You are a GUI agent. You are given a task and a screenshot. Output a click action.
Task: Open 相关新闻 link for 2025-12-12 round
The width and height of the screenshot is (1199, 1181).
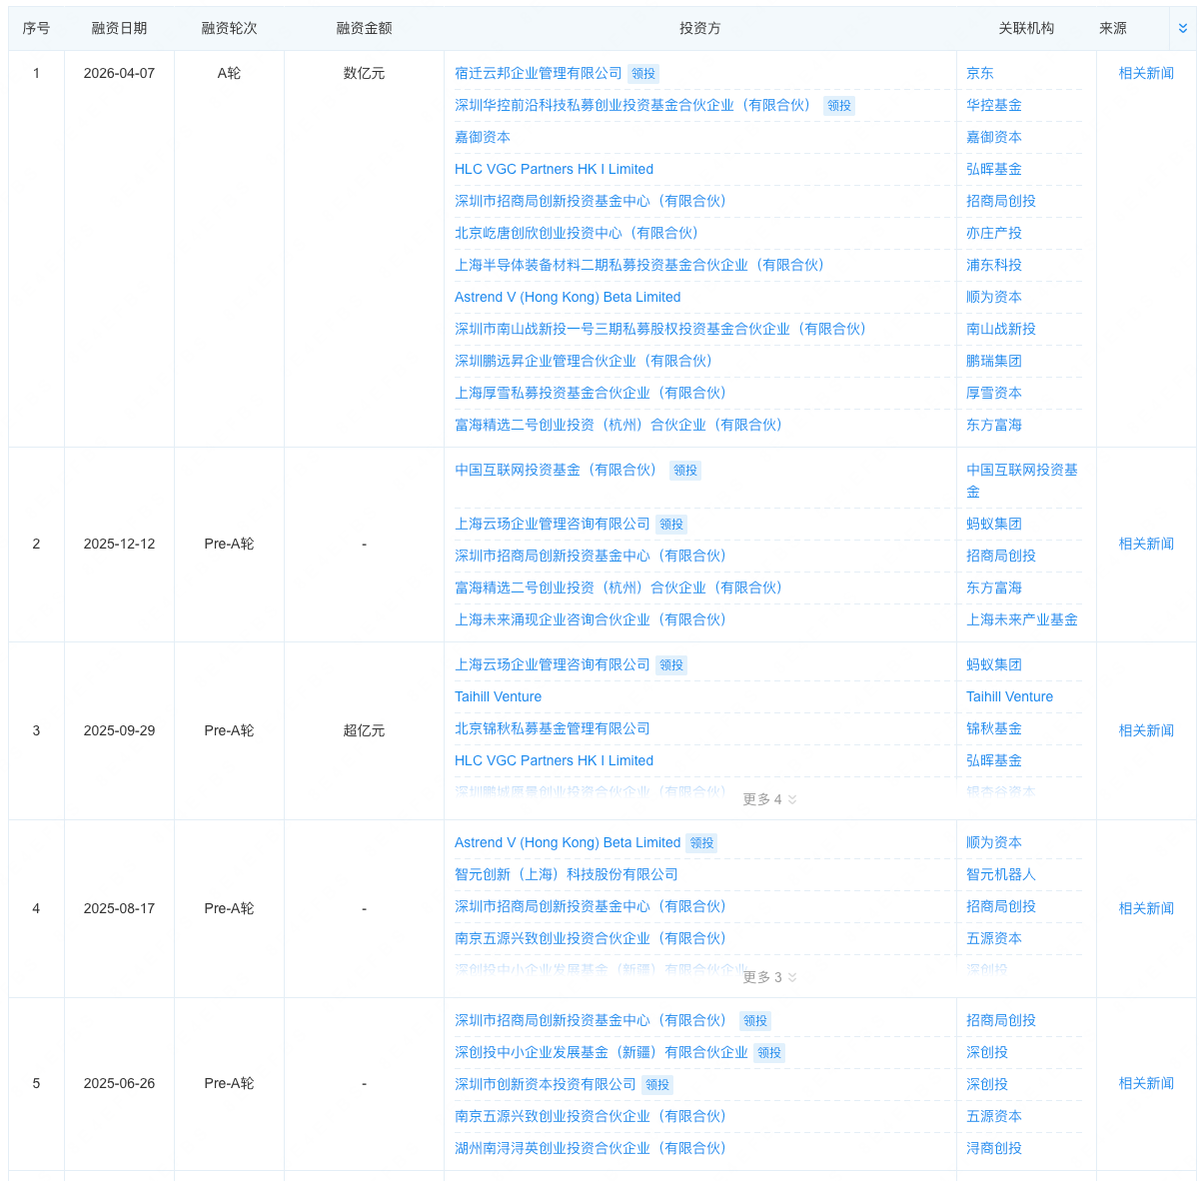[x=1146, y=544]
